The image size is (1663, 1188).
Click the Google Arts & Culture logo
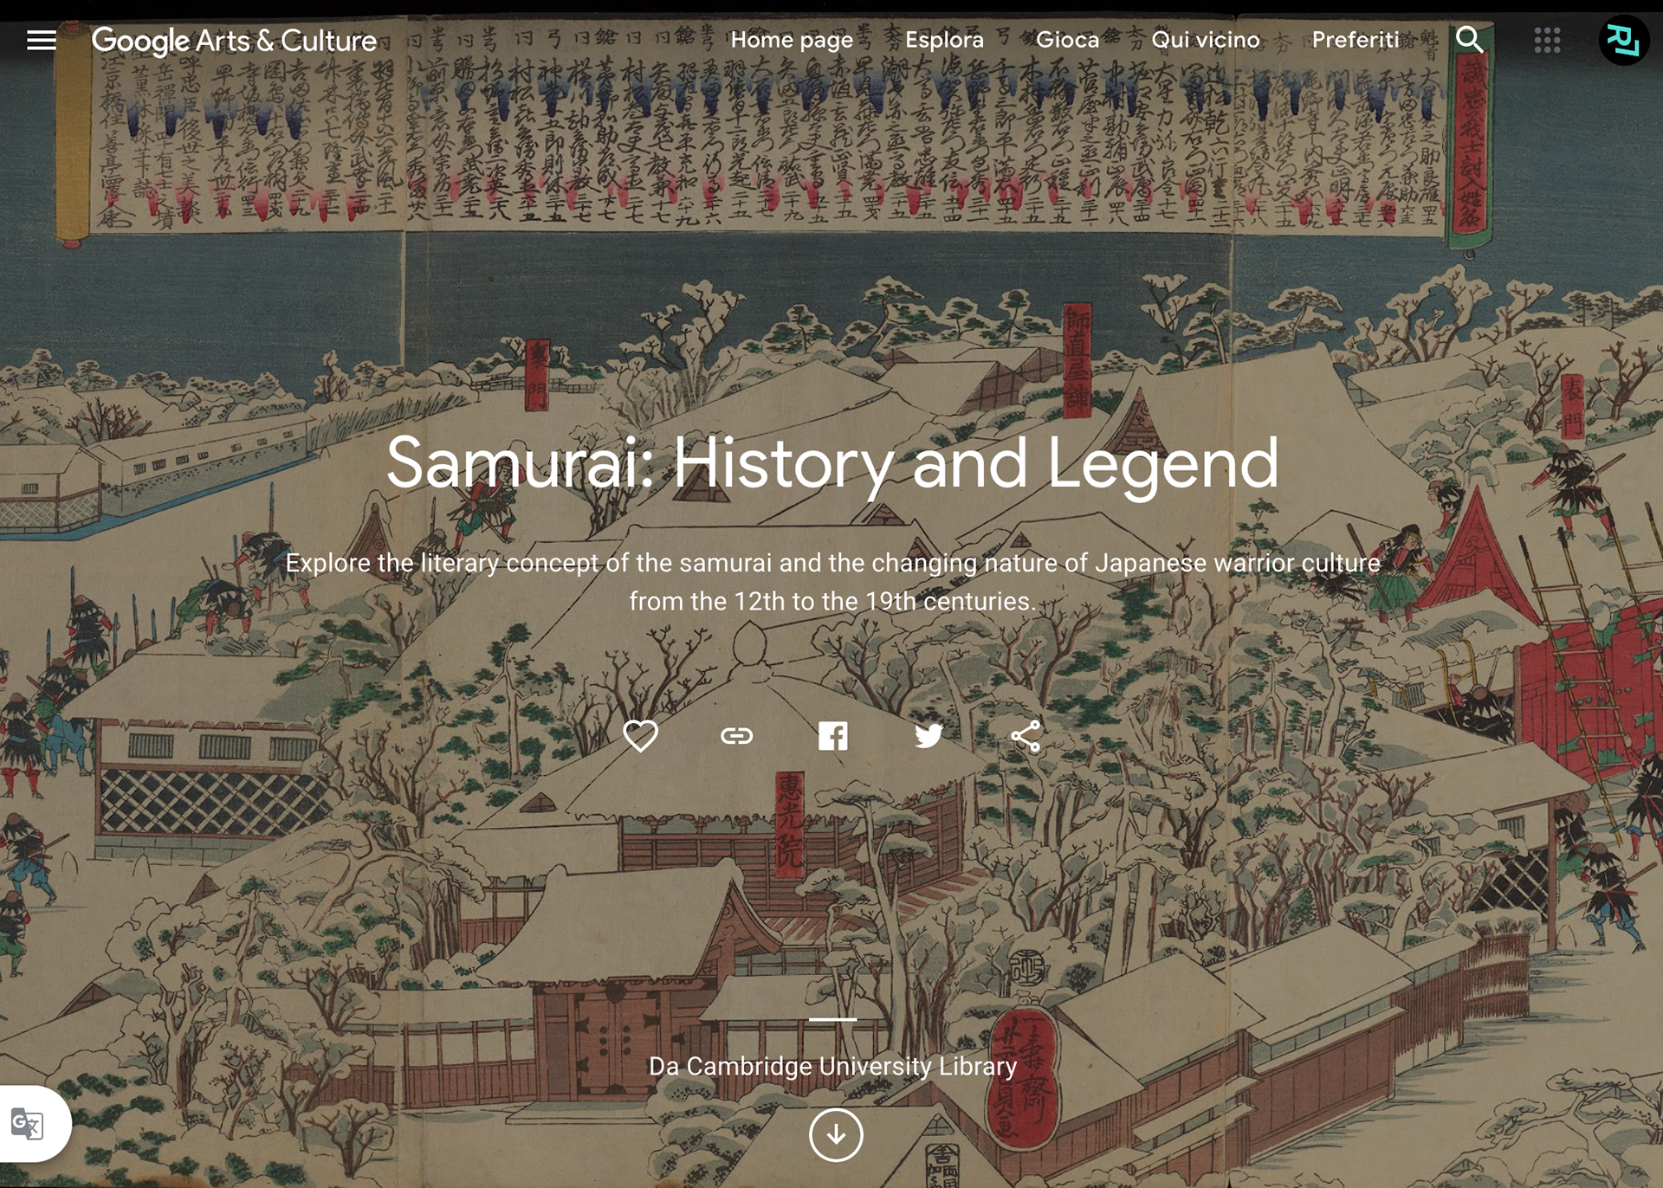click(234, 41)
